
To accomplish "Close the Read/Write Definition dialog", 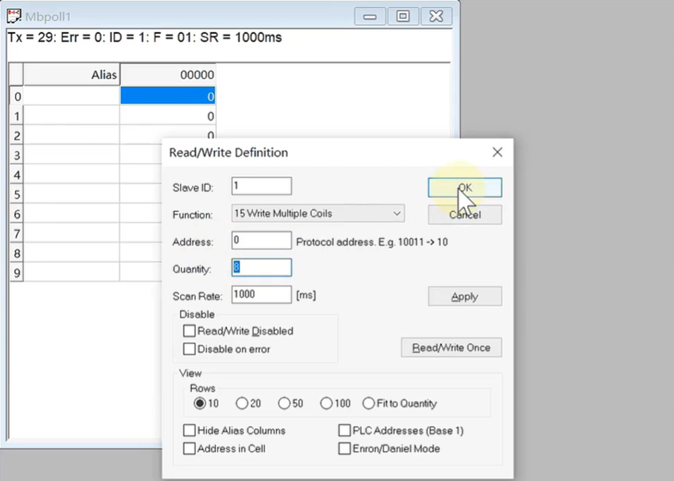I will pos(497,152).
